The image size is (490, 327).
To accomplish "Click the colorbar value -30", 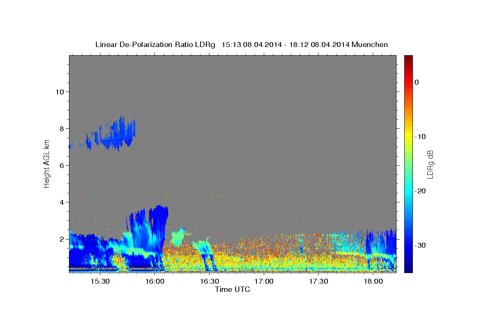I will click(x=420, y=245).
